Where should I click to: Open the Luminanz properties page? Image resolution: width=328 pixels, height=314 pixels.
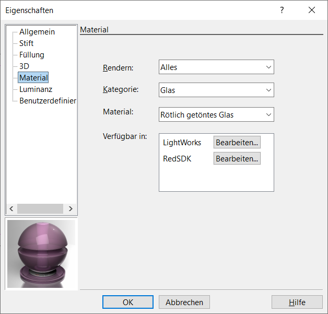tap(36, 89)
